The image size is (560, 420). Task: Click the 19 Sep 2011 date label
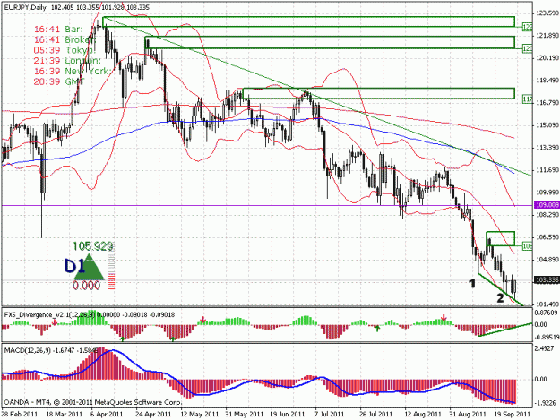tap(513, 414)
